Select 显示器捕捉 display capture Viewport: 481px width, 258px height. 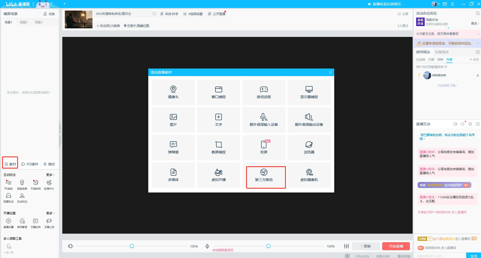(309, 92)
